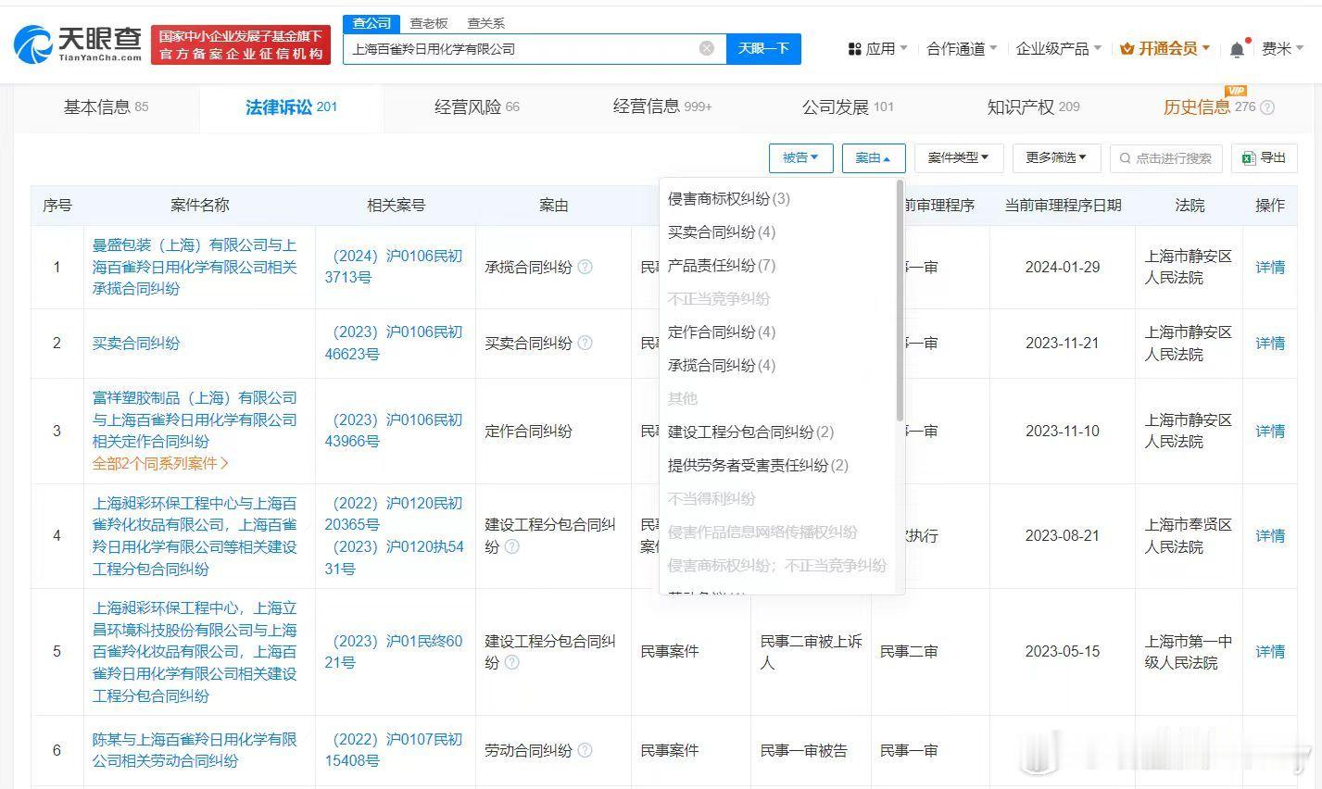Select the 查关系 search tab
Image resolution: width=1322 pixels, height=789 pixels.
[485, 23]
